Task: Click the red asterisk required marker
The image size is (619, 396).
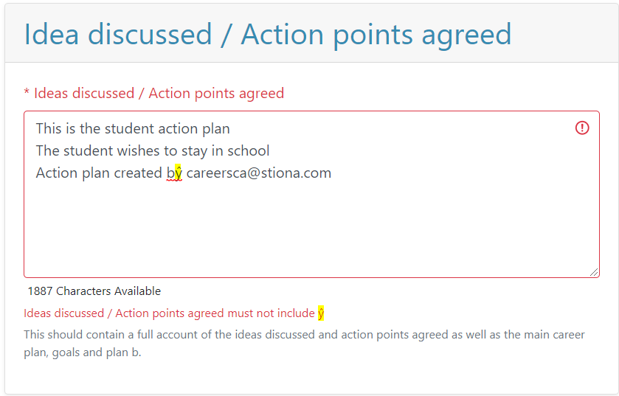Action: [27, 93]
